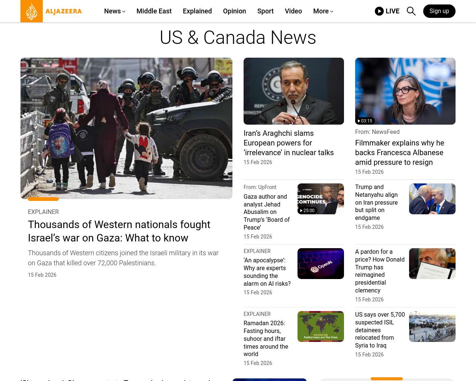
Task: Open Iran's Araghchi nuclear talks article
Action: coord(288,143)
